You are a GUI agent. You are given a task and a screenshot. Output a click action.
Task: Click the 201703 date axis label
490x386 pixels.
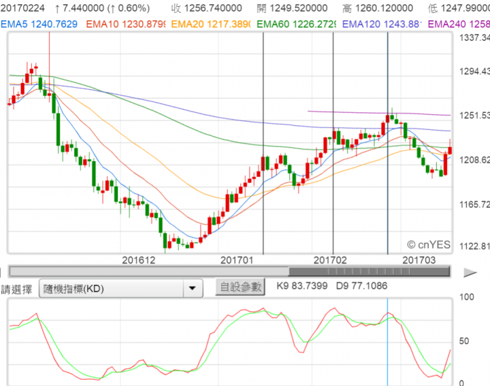(x=419, y=260)
